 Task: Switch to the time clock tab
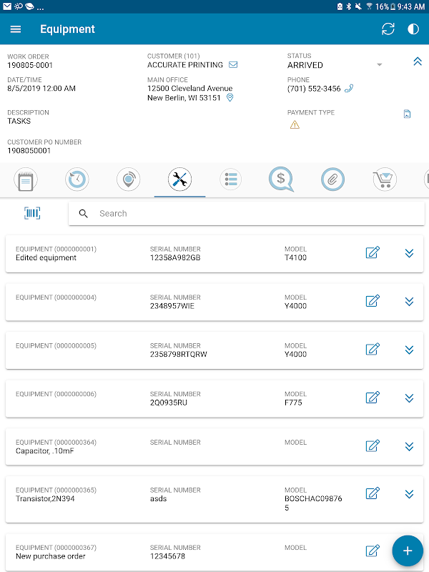pyautogui.click(x=77, y=179)
